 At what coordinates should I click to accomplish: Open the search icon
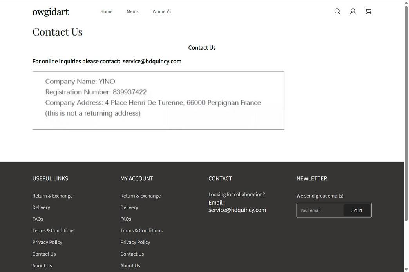pyautogui.click(x=337, y=11)
